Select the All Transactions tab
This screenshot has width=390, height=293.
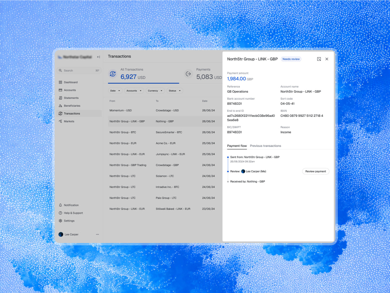coord(144,74)
